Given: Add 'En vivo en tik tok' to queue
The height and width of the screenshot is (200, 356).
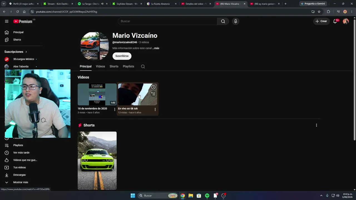Looking at the screenshot, I should (x=153, y=94).
